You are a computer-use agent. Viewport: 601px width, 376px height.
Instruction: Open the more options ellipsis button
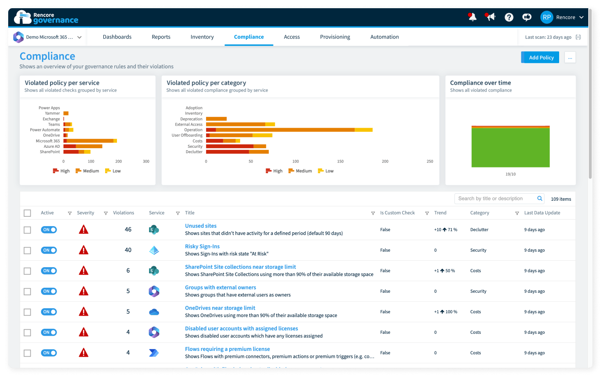coord(570,57)
